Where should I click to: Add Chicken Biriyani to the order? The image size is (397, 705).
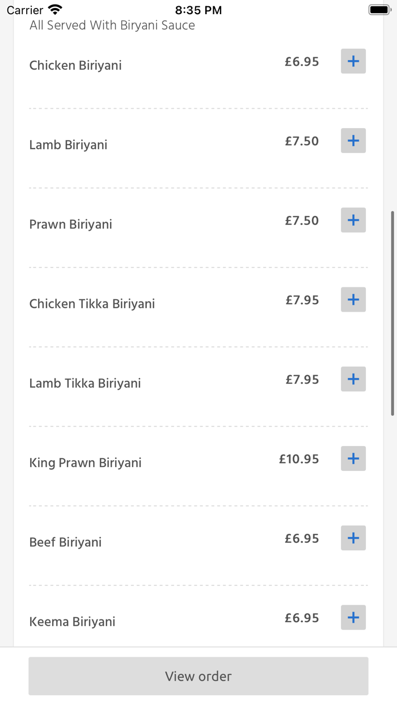[x=353, y=61]
